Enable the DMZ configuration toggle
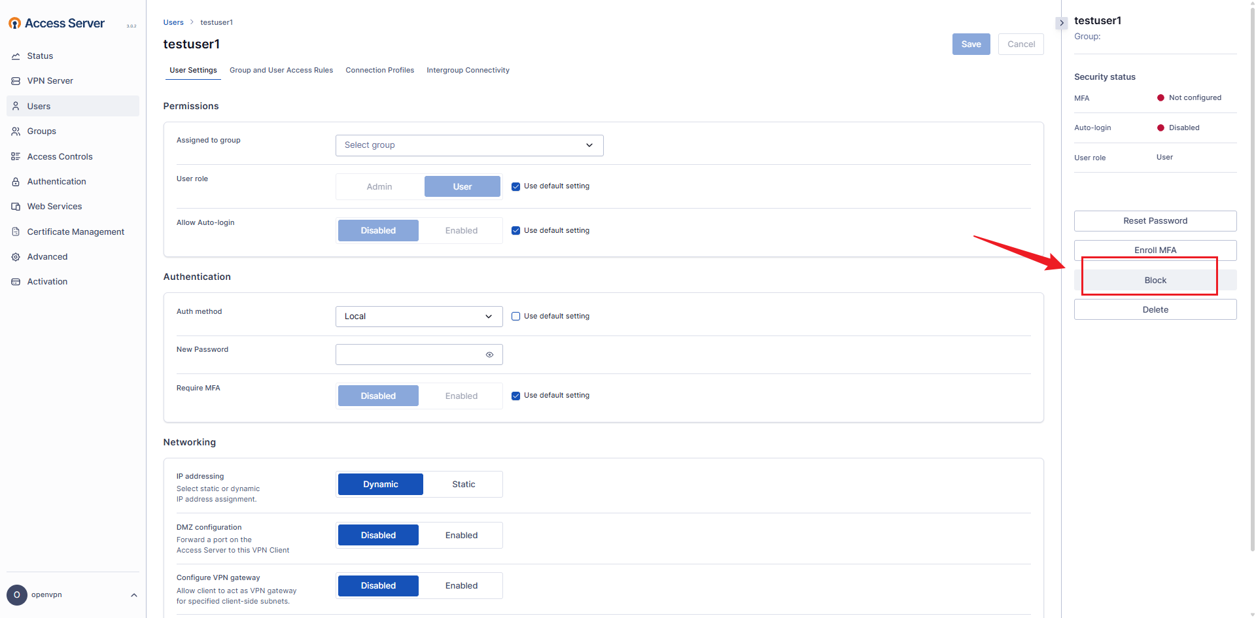The width and height of the screenshot is (1256, 618). (x=461, y=536)
